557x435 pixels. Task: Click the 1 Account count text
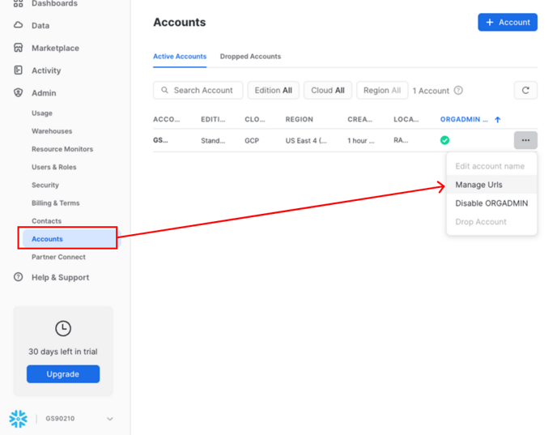coord(431,91)
